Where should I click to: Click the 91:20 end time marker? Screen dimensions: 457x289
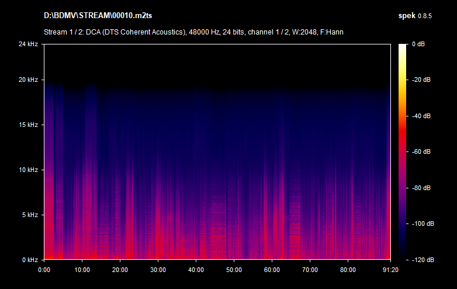(x=390, y=270)
